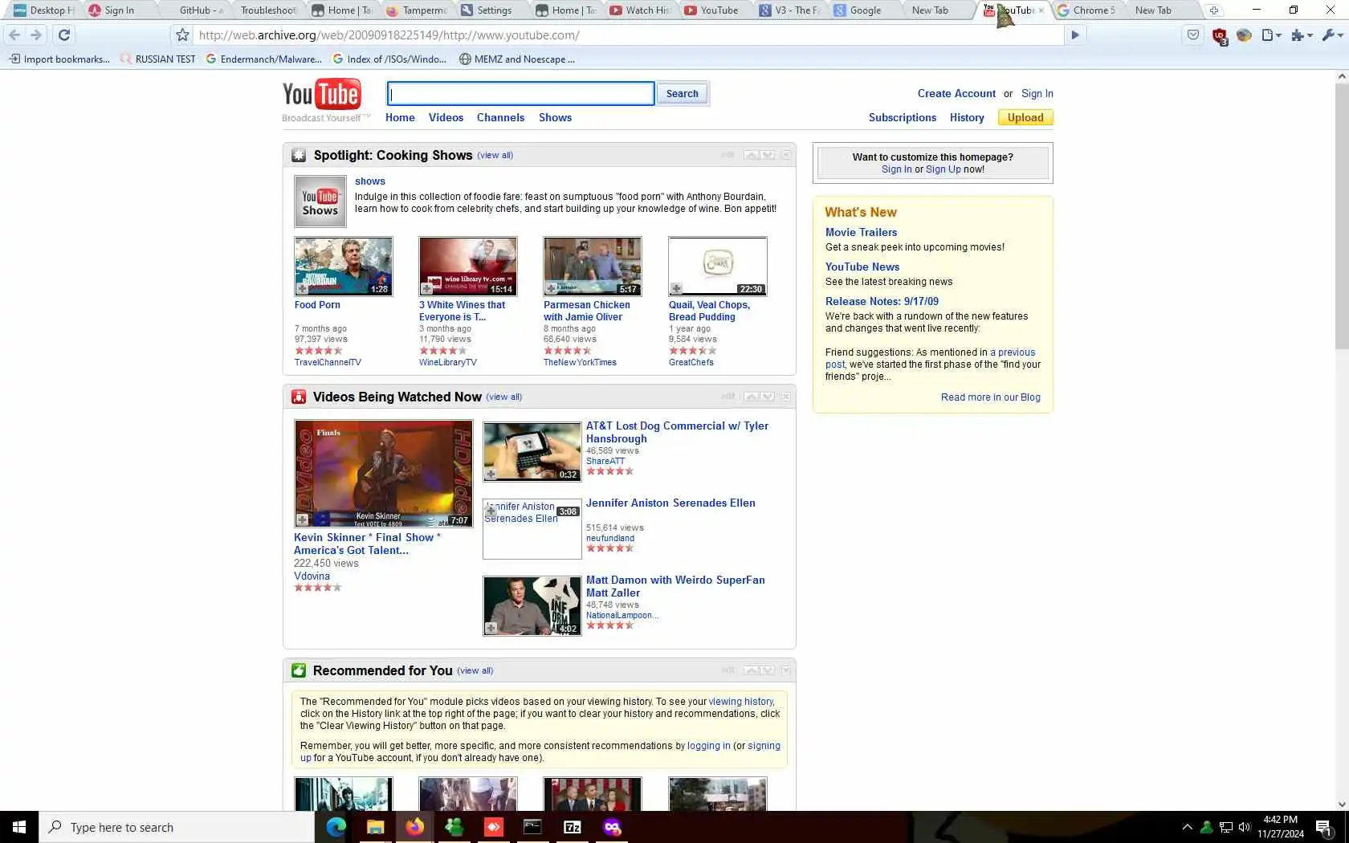The height and width of the screenshot is (843, 1349).
Task: Add Parmesan Chicken video to queue
Action: [x=552, y=289]
